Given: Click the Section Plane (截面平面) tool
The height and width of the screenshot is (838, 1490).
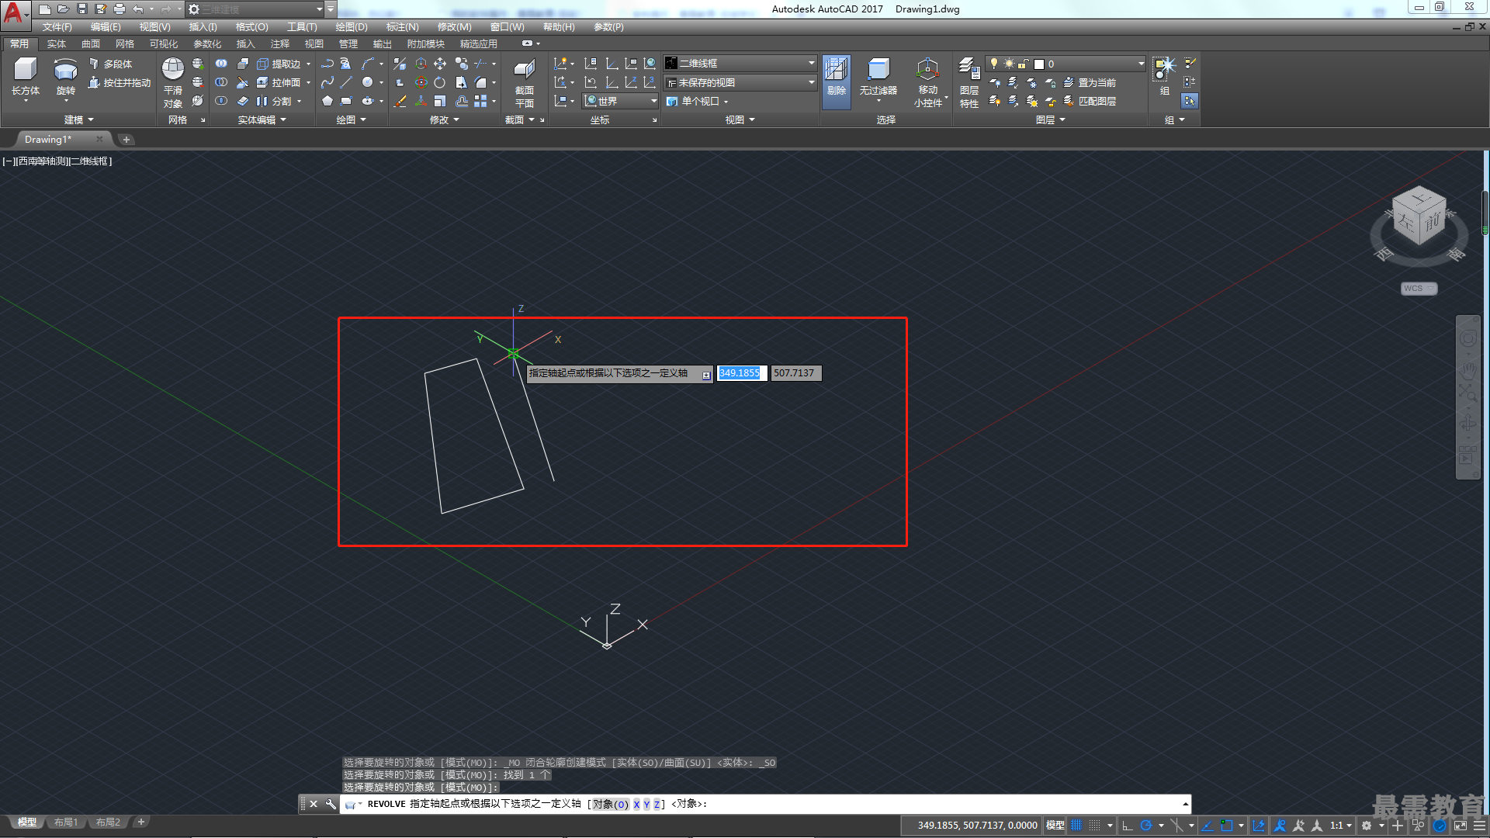Looking at the screenshot, I should point(525,82).
